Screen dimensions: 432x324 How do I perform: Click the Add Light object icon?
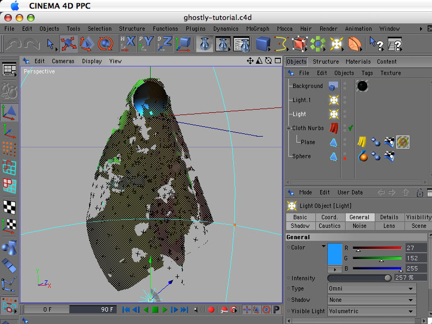coord(336,44)
